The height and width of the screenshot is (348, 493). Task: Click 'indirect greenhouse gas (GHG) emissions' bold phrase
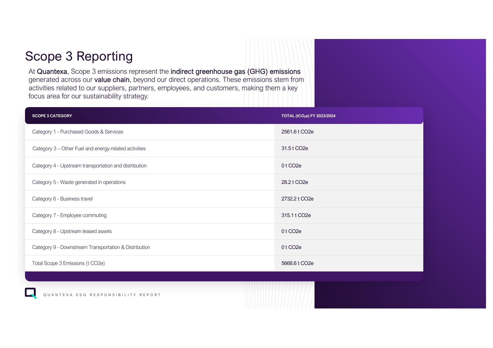(x=236, y=72)
